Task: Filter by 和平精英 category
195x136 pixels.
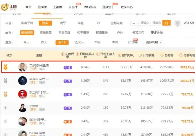Action: [83, 33]
